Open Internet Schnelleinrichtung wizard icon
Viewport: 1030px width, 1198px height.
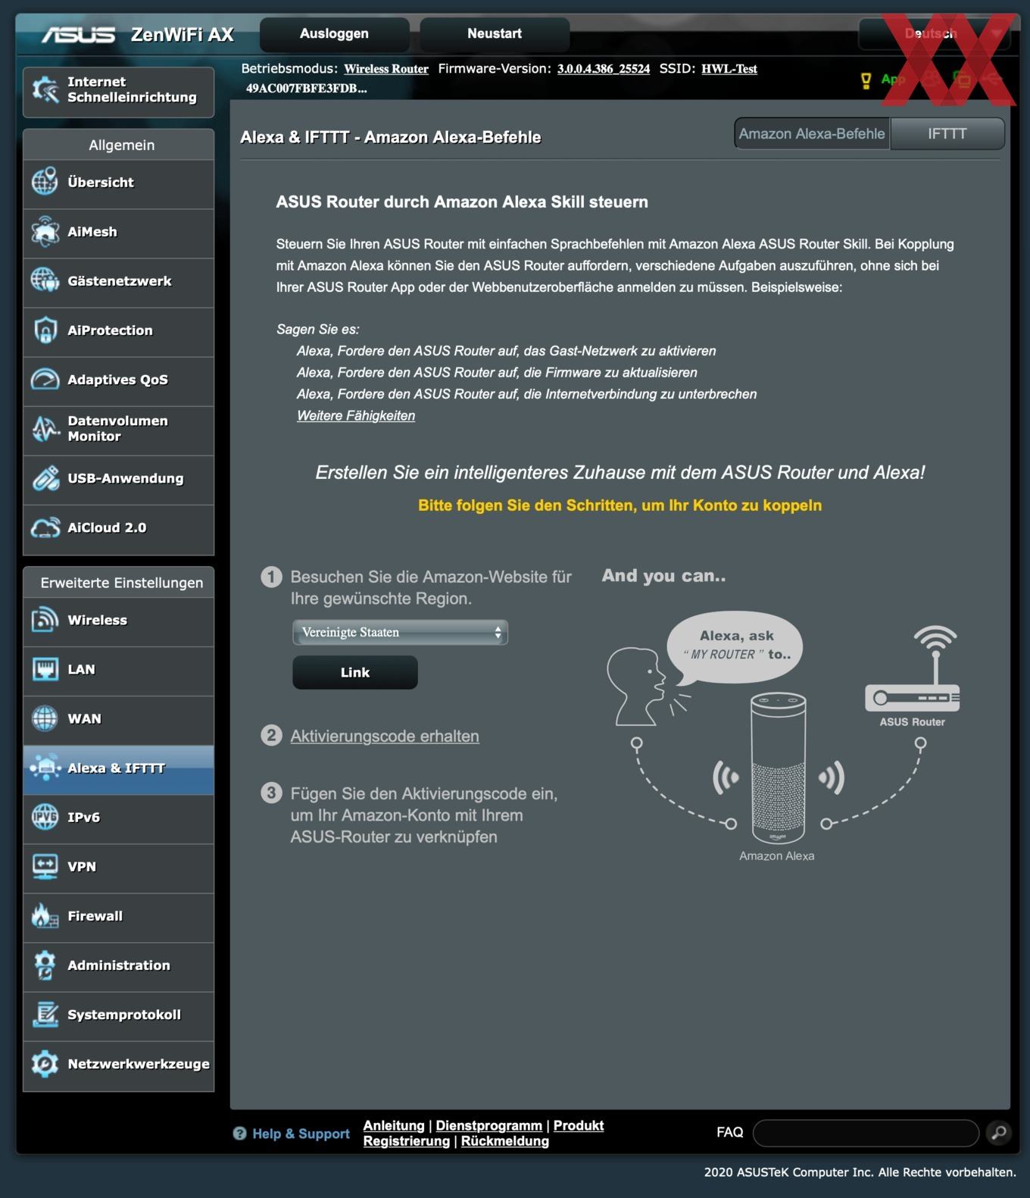pyautogui.click(x=45, y=90)
